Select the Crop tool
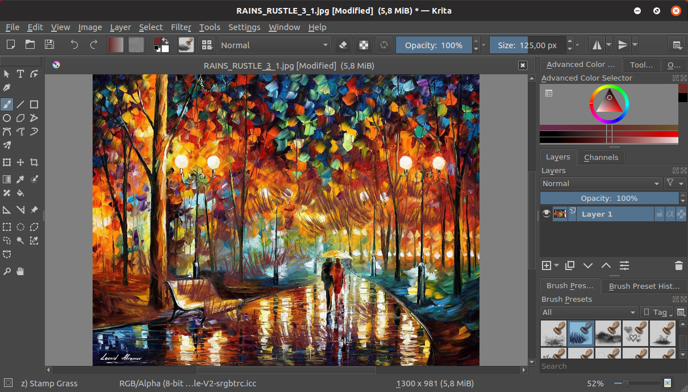This screenshot has width=688, height=392. click(x=34, y=162)
